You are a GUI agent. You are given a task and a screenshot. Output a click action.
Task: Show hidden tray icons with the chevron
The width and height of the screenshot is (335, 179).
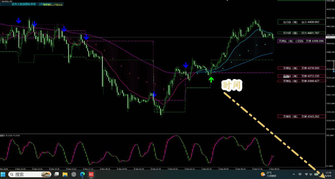tap(293, 174)
